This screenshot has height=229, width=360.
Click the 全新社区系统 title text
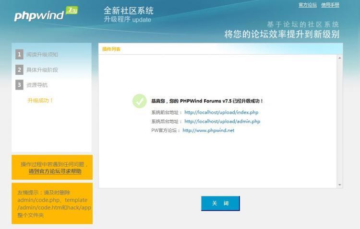click(x=129, y=11)
